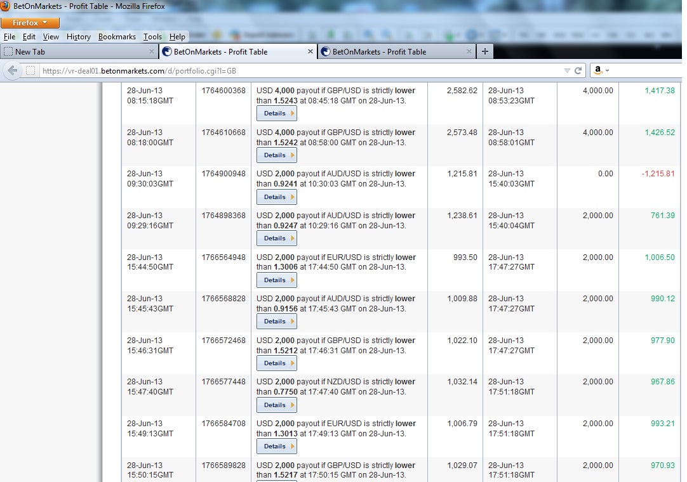
Task: Open Details for reference 1764898368
Action: click(x=276, y=238)
